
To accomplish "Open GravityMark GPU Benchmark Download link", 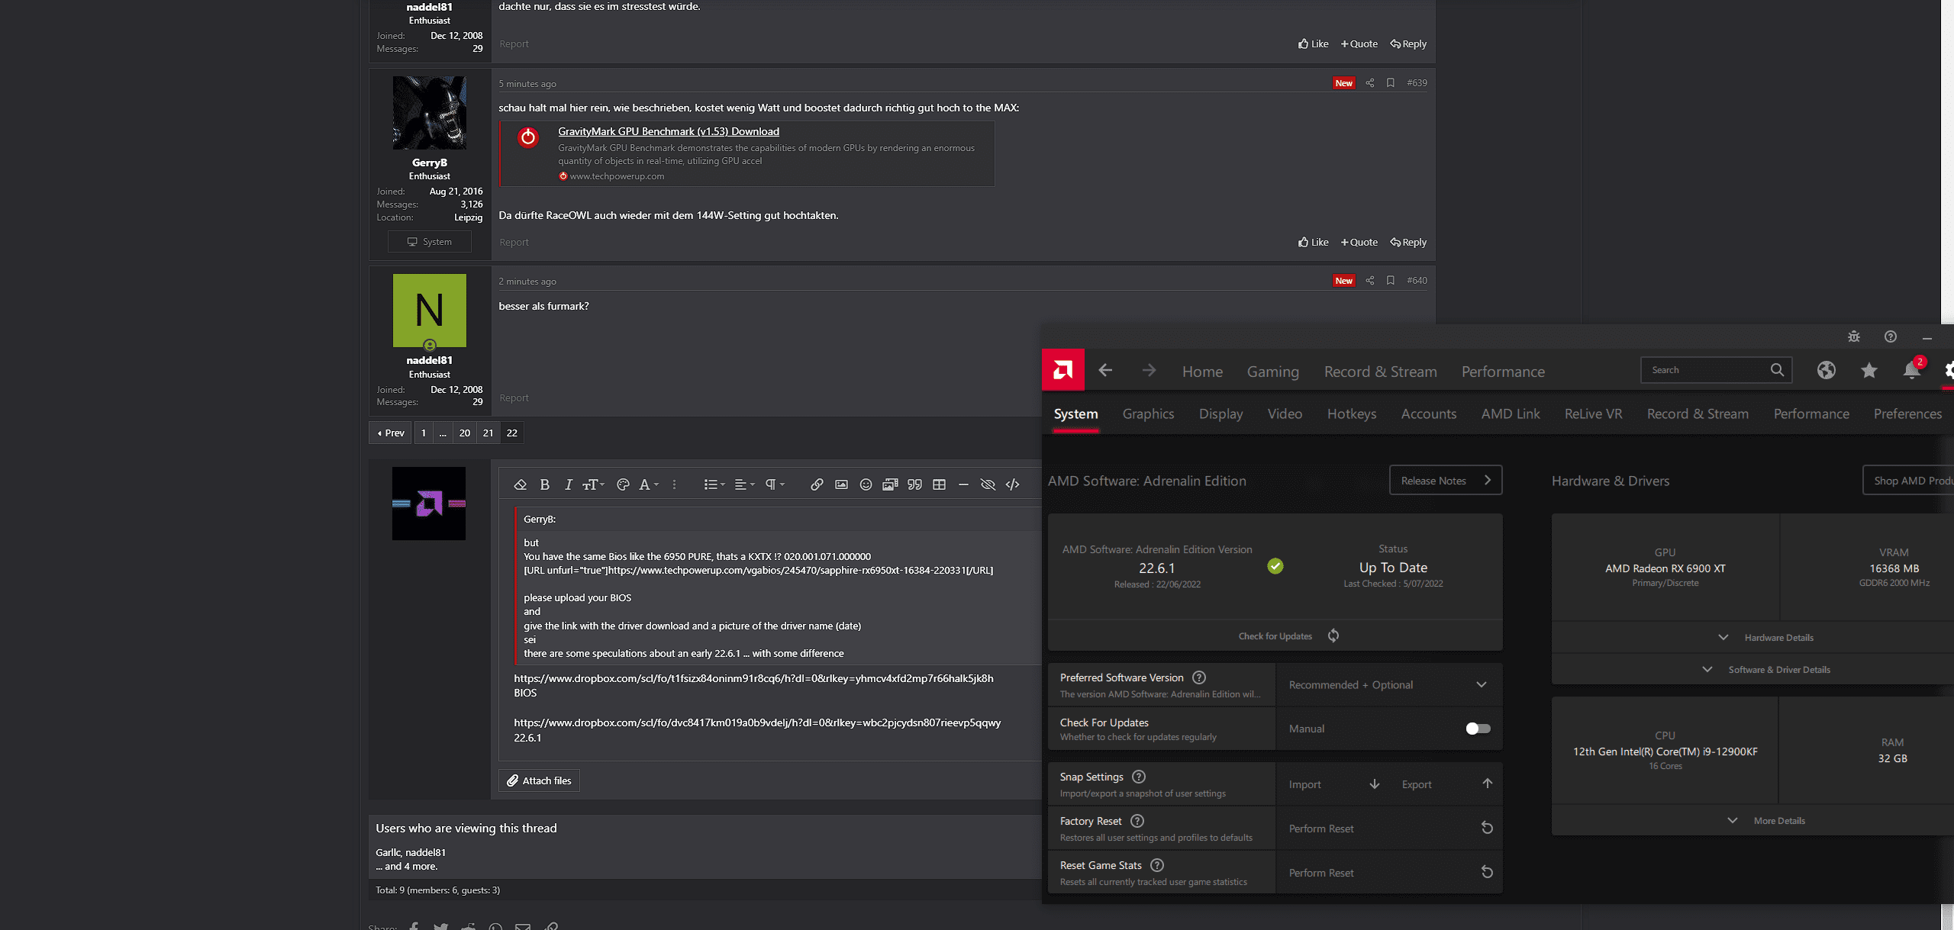I will (x=668, y=131).
